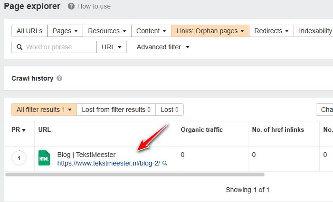Viewport: 333px width, 202px height.
Task: Open the Pages dropdown filter
Action: pyautogui.click(x=65, y=31)
